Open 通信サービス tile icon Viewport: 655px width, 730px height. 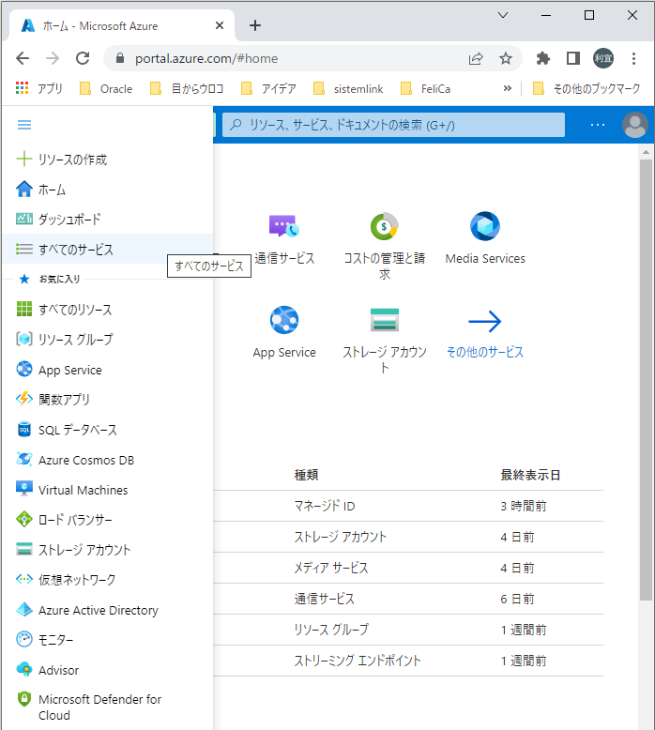[x=284, y=226]
